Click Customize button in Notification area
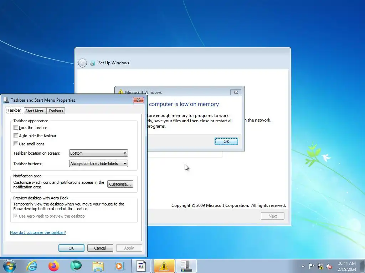Viewport: 365px width, 273px height. [120, 184]
